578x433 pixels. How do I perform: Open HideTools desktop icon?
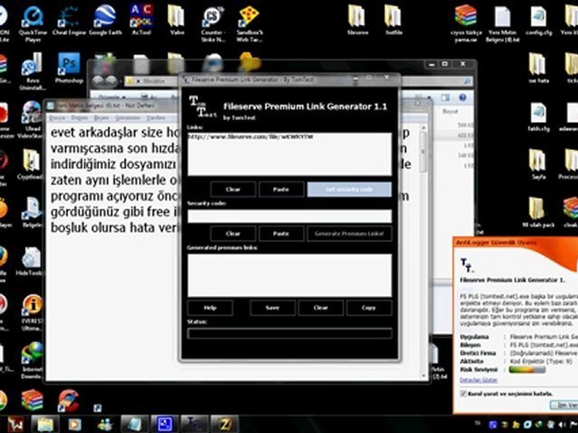[30, 260]
